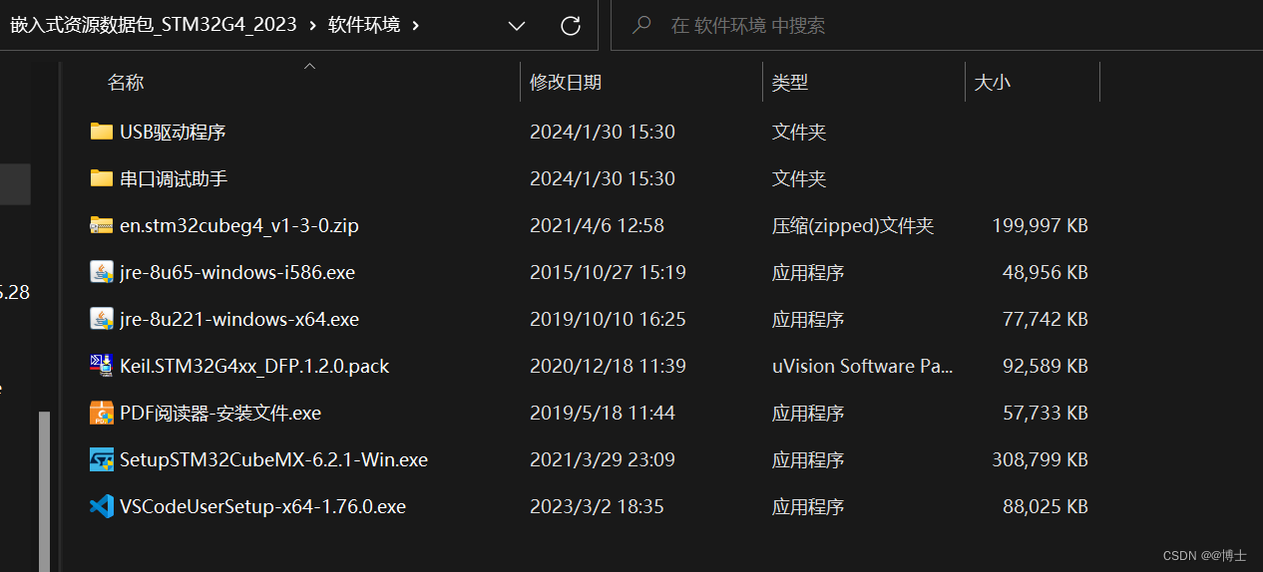The image size is (1263, 572).
Task: Select the file name PDF阅读器-安装文件.exe
Action: 220,413
